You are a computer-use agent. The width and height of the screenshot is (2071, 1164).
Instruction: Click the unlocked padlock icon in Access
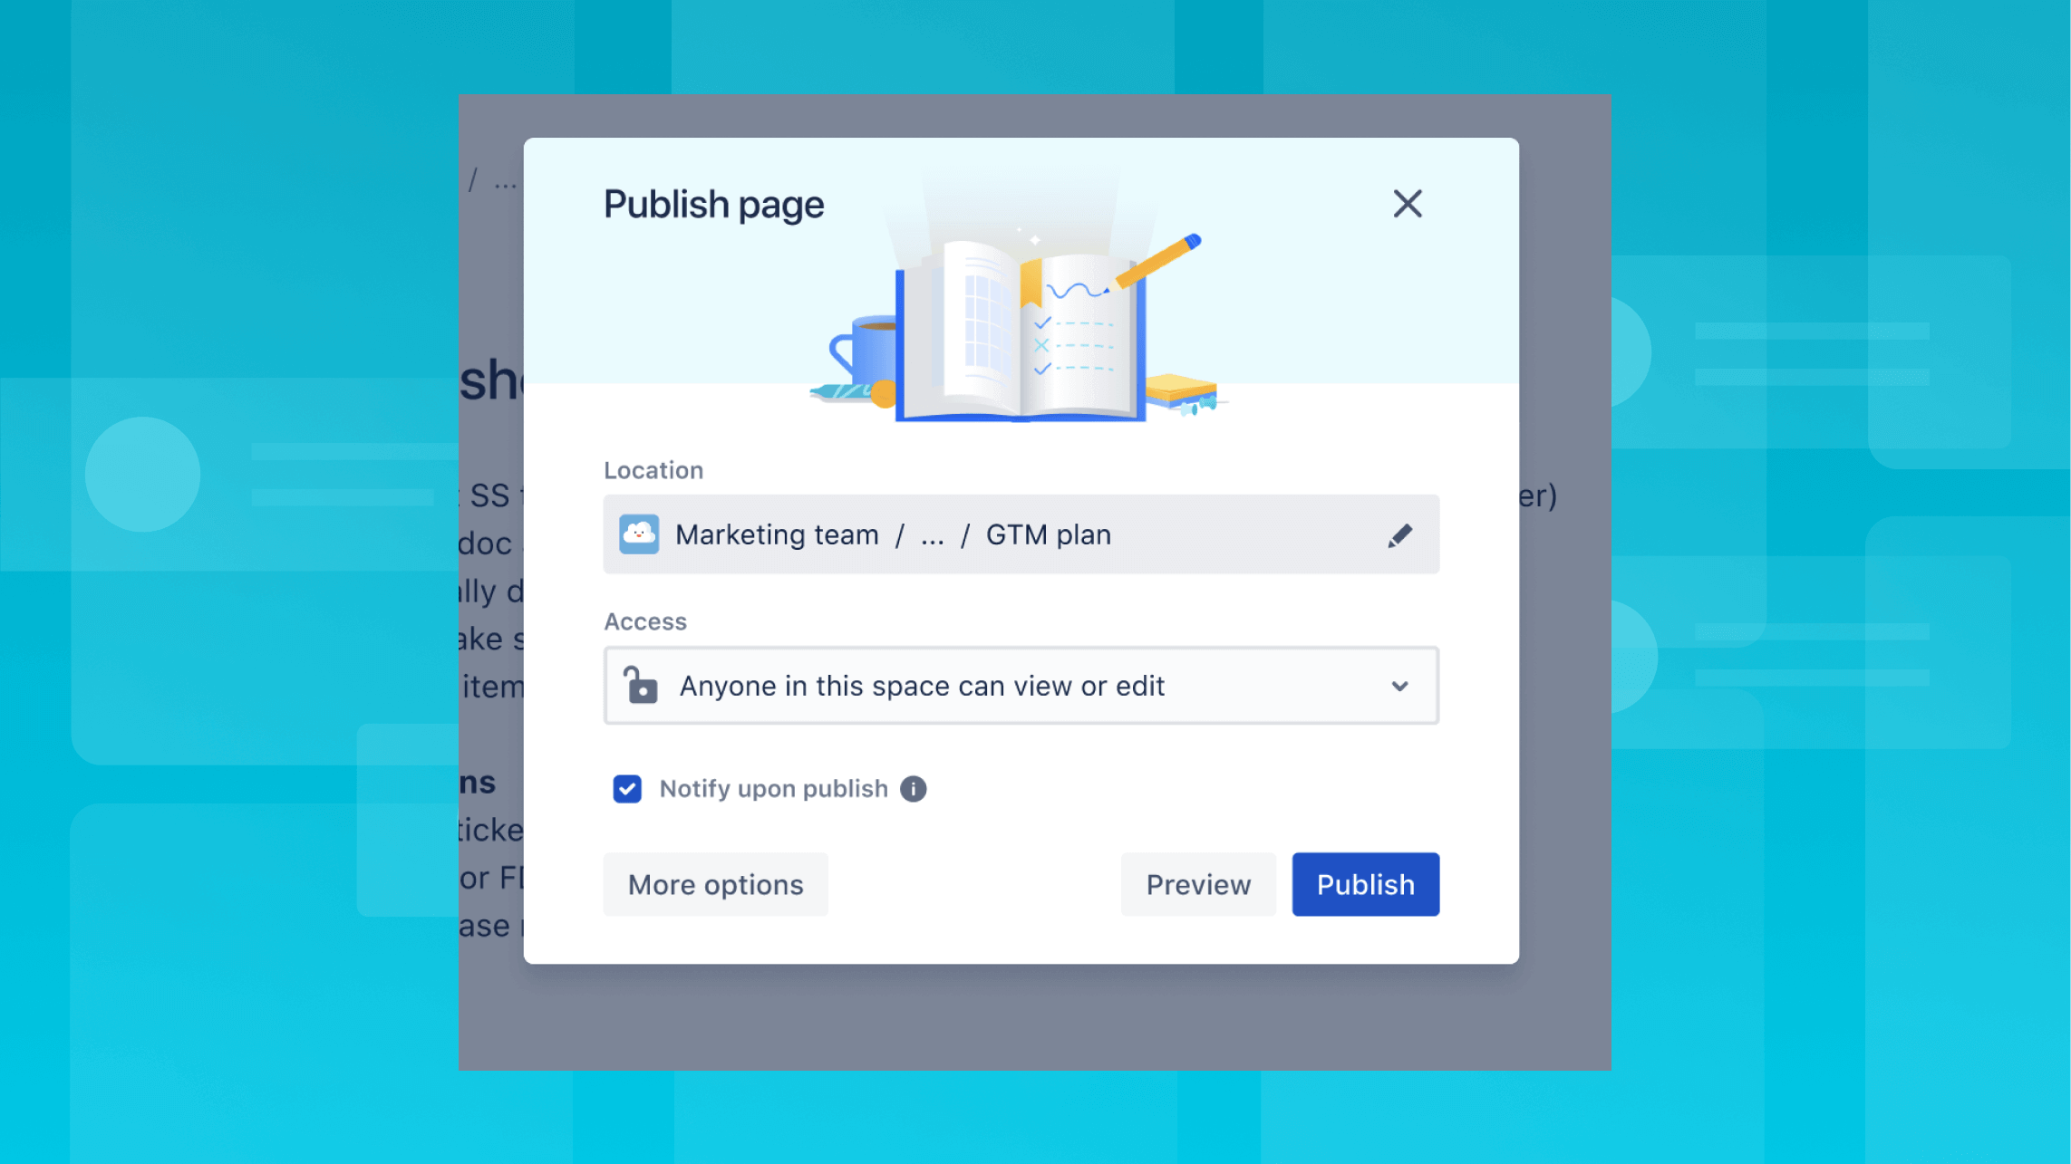[642, 685]
